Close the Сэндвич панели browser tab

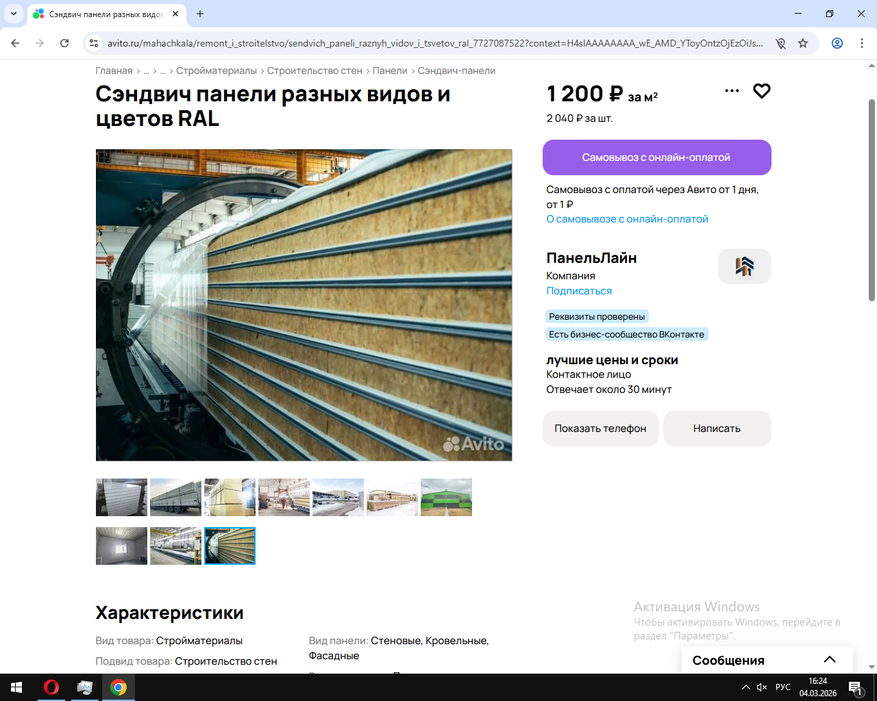click(175, 14)
